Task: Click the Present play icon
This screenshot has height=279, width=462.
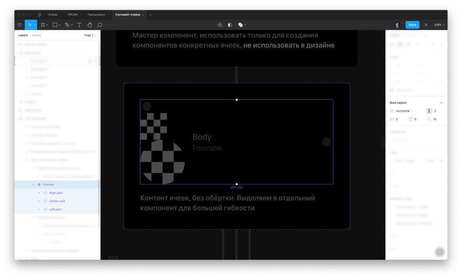Action: (426, 25)
